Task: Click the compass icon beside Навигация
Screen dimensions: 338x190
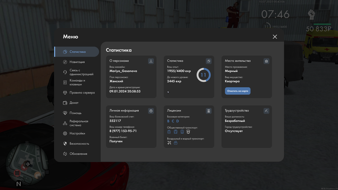Action: pyautogui.click(x=65, y=62)
